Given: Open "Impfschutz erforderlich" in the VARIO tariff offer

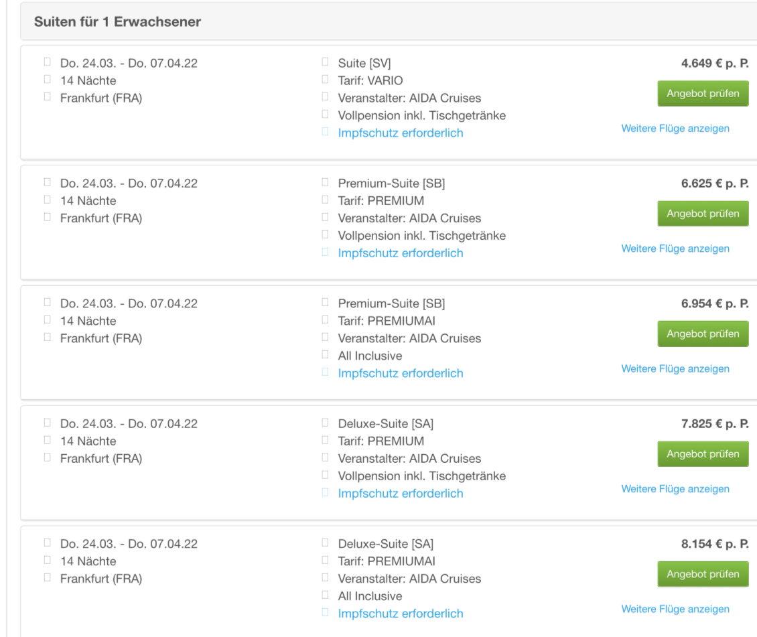Looking at the screenshot, I should [x=401, y=133].
